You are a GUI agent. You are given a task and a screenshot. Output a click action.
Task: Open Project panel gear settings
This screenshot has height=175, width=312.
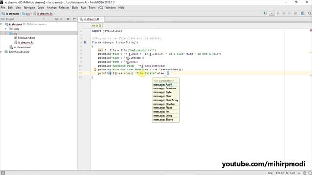68,19
